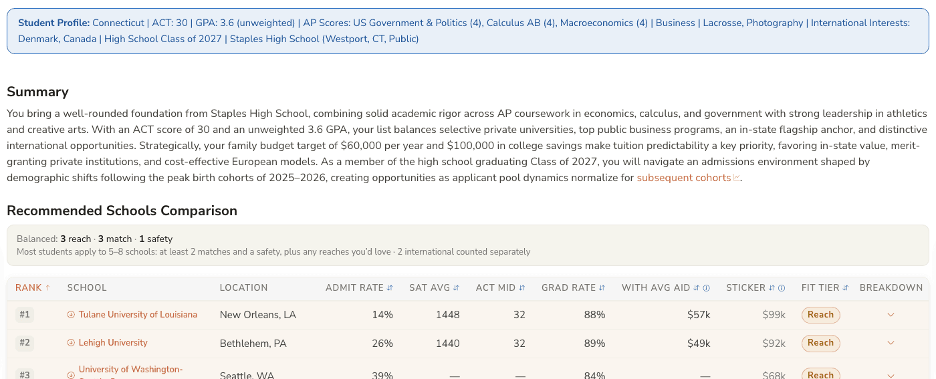936x379 pixels.
Task: Click circle icon beside Tulane University
Action: click(x=71, y=315)
